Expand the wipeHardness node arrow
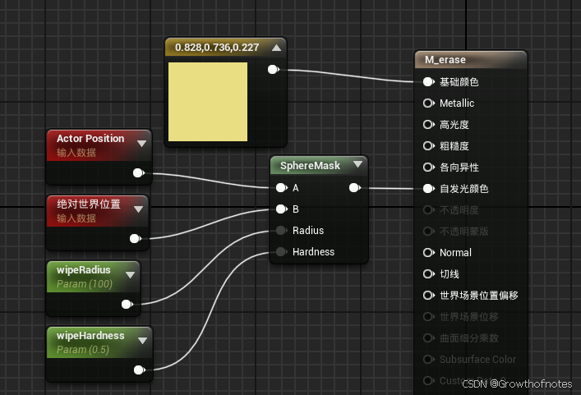Viewport: 581px width, 395px height. click(143, 340)
